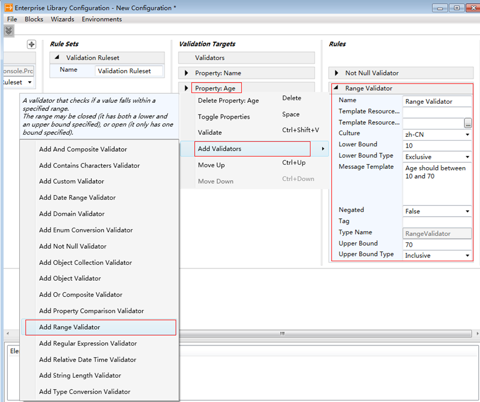Click the horizontal scrollbar left arrow
This screenshot has width=480, height=402.
7,333
